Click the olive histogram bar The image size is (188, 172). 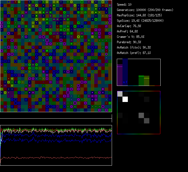pos(147,81)
